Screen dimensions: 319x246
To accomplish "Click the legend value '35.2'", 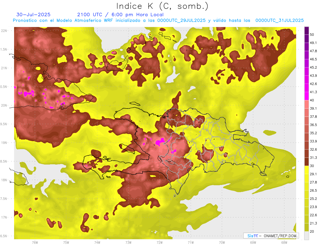I will [313, 133].
